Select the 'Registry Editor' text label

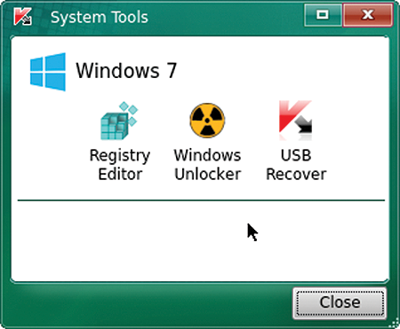click(x=120, y=164)
